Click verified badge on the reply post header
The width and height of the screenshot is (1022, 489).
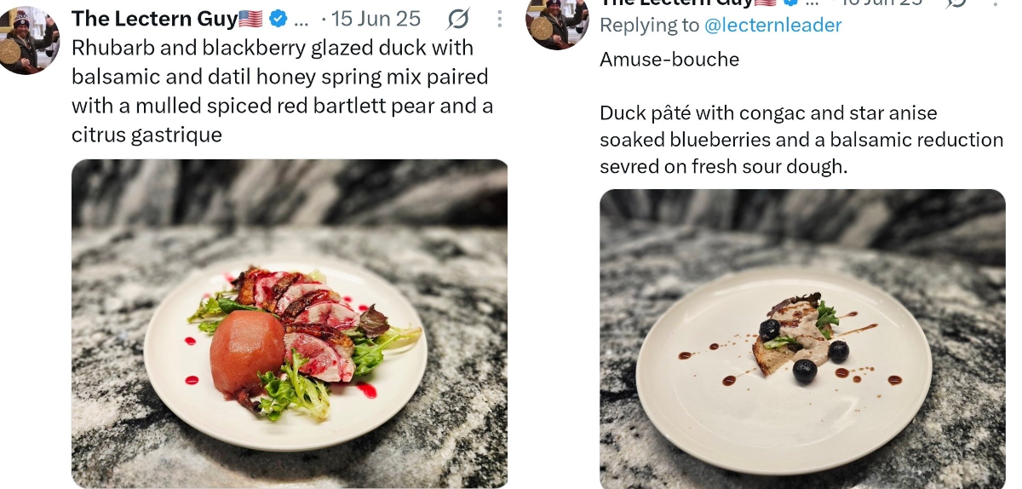coord(789,3)
